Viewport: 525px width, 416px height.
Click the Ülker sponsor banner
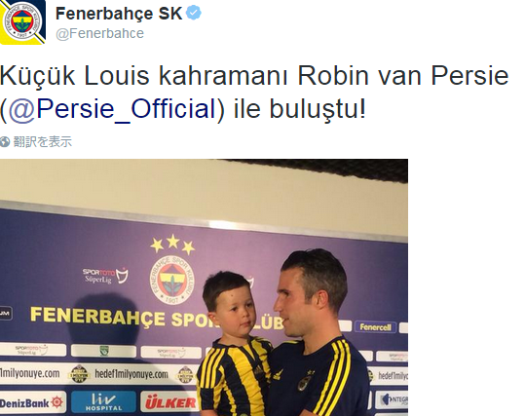click(x=170, y=402)
